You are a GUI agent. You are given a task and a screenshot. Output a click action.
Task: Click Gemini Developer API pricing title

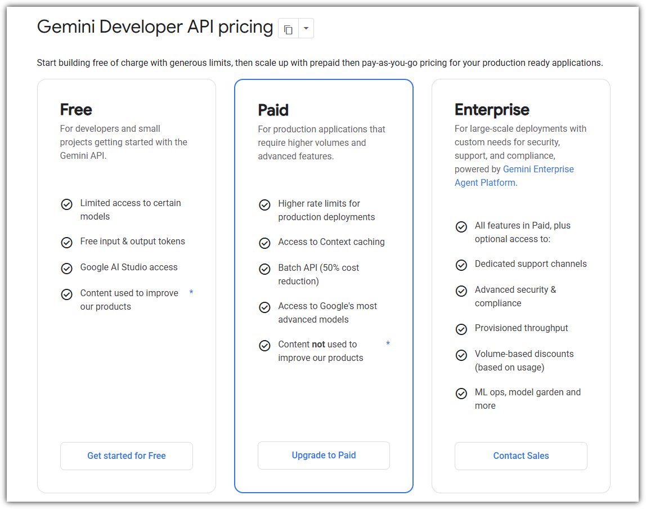point(155,27)
